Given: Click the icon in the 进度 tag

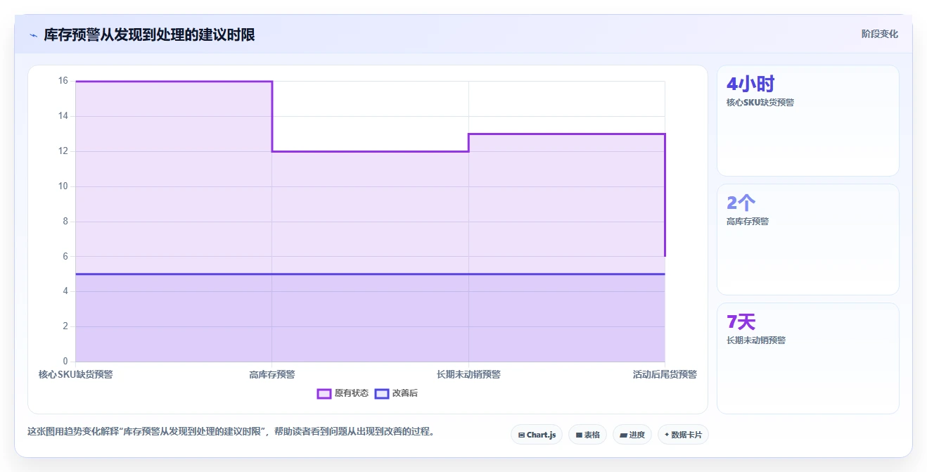Looking at the screenshot, I should coord(623,435).
